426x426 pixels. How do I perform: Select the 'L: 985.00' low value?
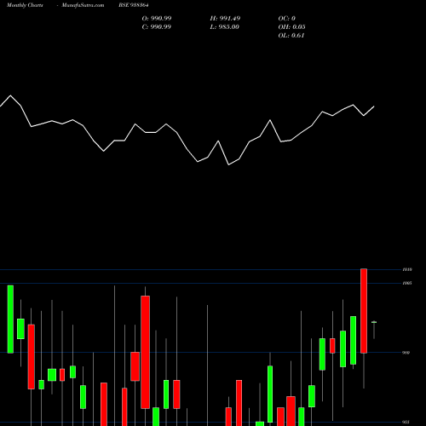(x=225, y=27)
